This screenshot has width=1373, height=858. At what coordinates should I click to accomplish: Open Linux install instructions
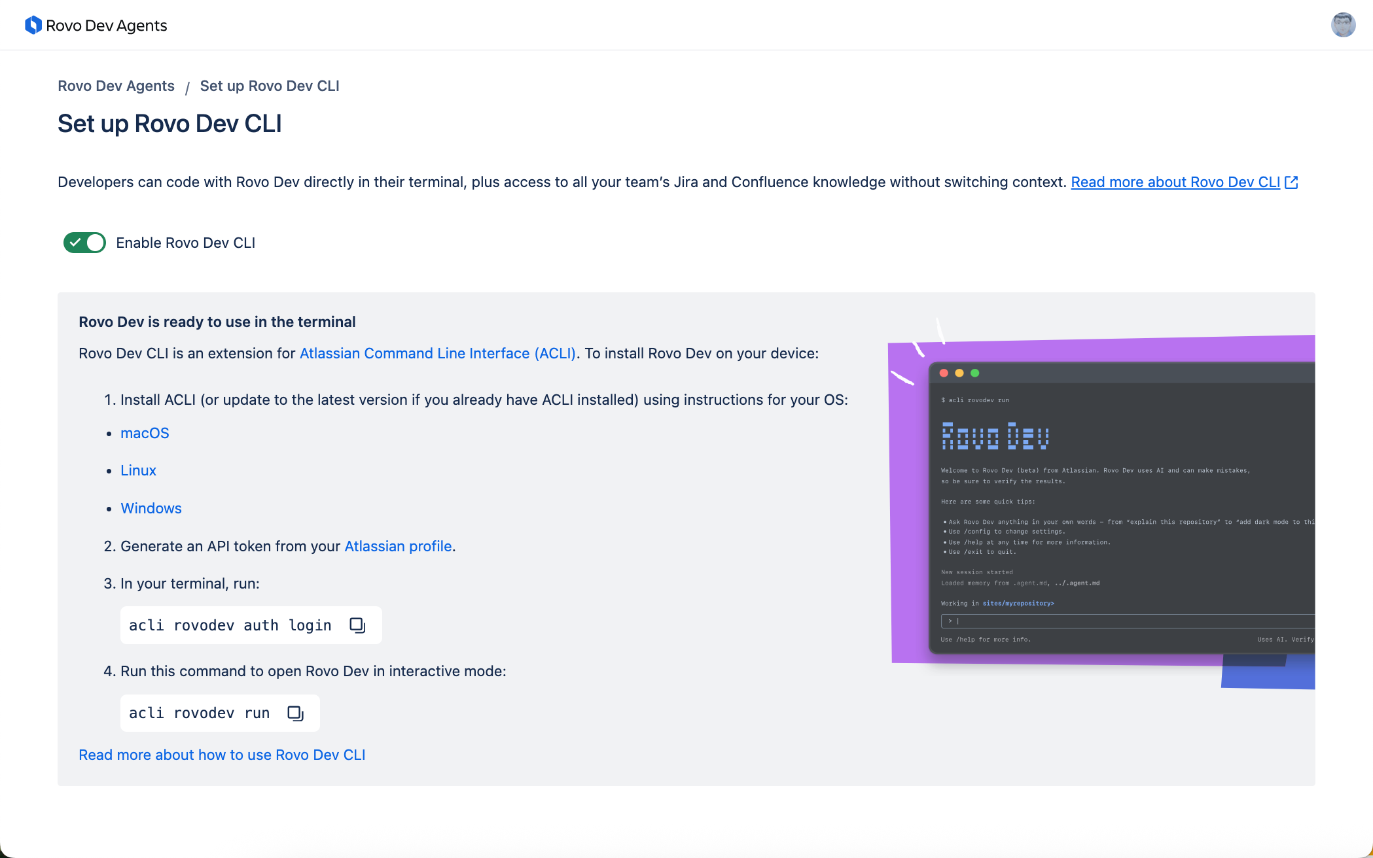[138, 470]
